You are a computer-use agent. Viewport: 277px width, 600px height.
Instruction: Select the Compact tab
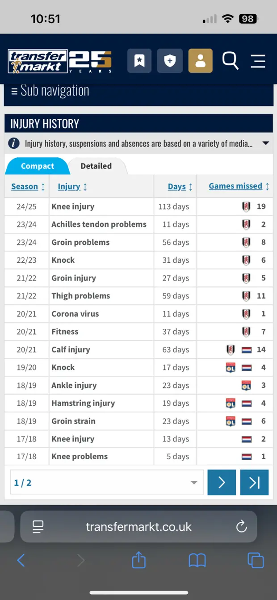(38, 166)
